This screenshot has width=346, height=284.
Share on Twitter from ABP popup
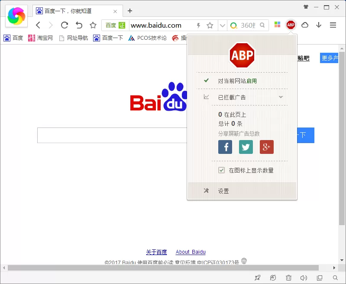(246, 147)
